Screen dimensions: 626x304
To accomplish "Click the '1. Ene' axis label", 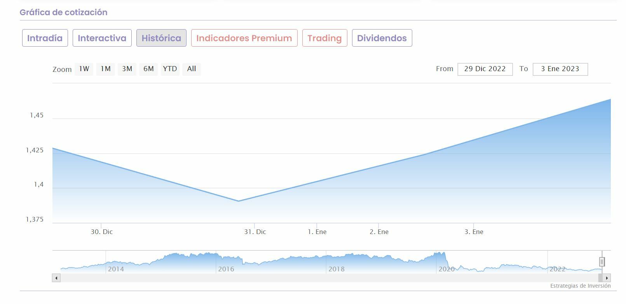I will (317, 232).
